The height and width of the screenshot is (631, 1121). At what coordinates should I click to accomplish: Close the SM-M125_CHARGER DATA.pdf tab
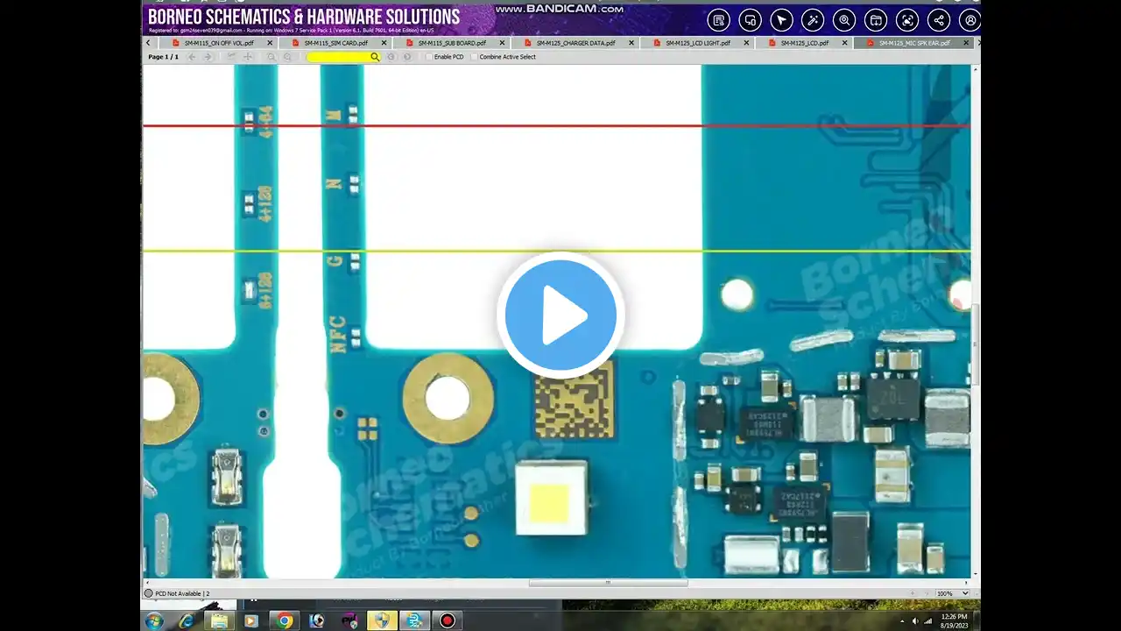coord(631,43)
